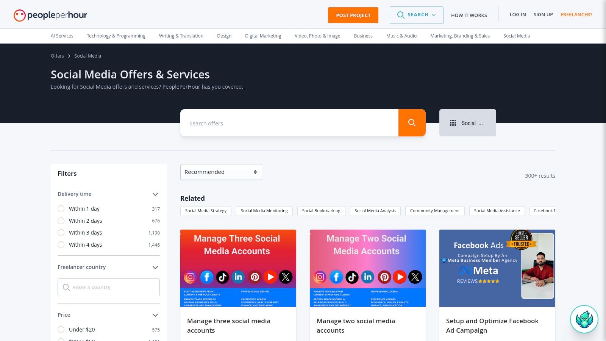606x341 pixels.
Task: Select the Under $20 price radio button
Action: [x=61, y=330]
